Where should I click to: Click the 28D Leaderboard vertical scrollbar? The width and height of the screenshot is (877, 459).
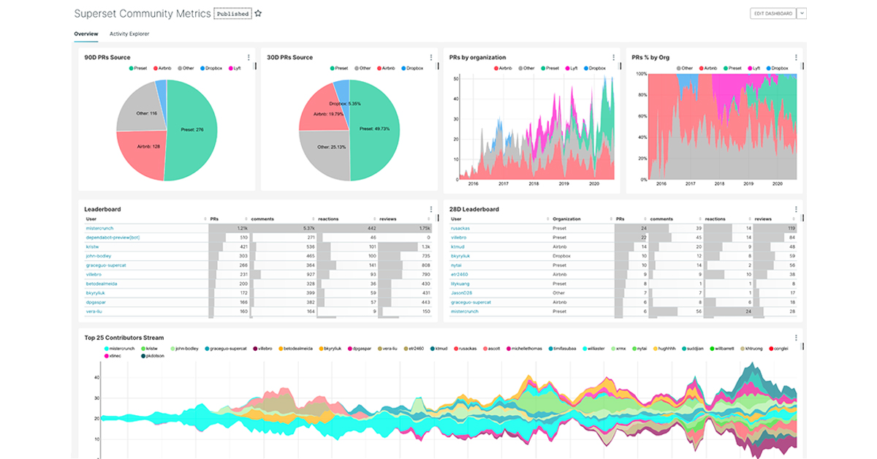[x=802, y=219]
